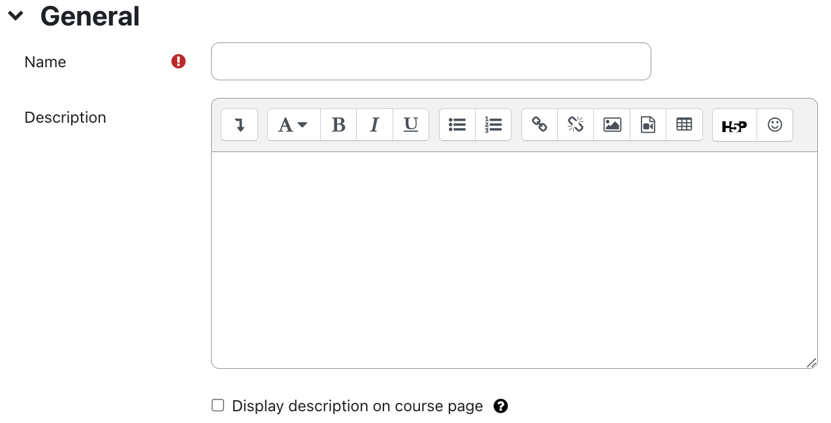
Task: Open the emoji picker
Action: point(774,125)
